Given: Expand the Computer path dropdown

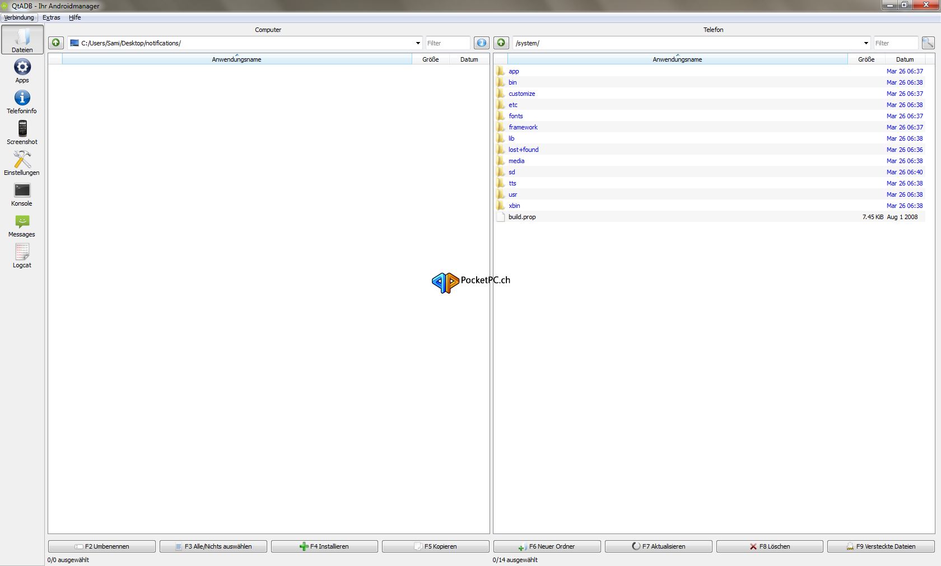Looking at the screenshot, I should tap(418, 43).
